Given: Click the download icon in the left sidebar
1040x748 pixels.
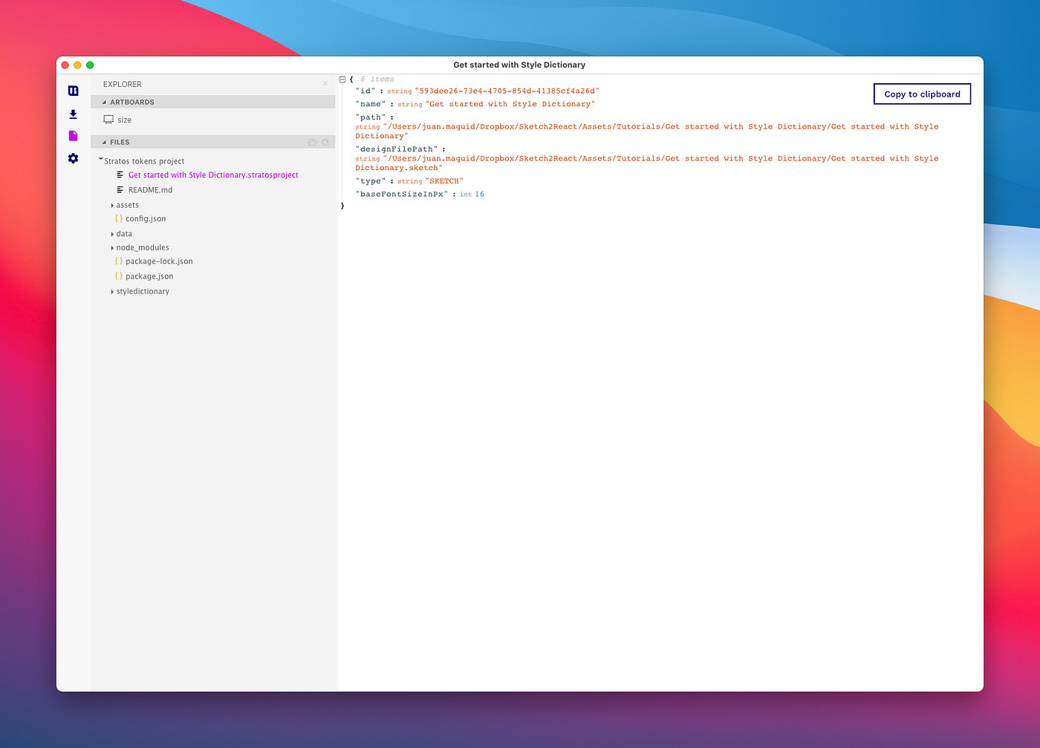Looking at the screenshot, I should 73,114.
